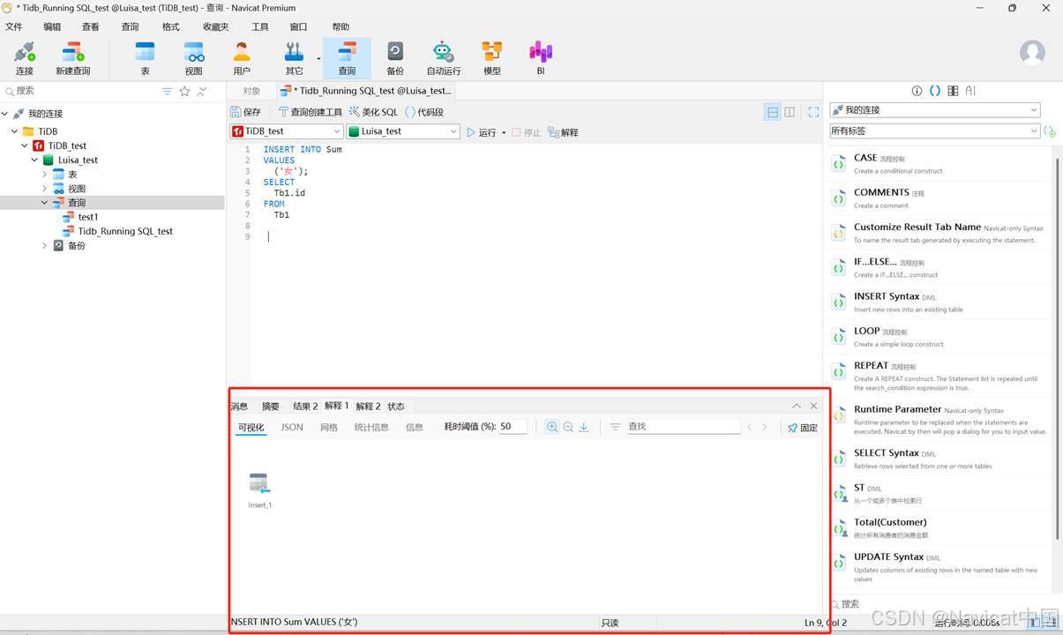
Task: Click the 新建查询 new query icon
Action: pyautogui.click(x=73, y=58)
